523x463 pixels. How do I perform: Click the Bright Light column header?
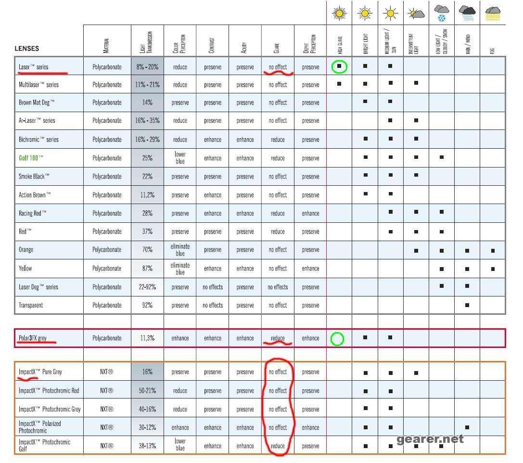(x=366, y=44)
